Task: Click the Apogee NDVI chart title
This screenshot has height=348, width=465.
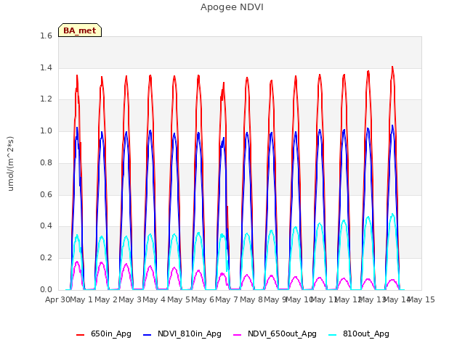Action: coord(232,7)
